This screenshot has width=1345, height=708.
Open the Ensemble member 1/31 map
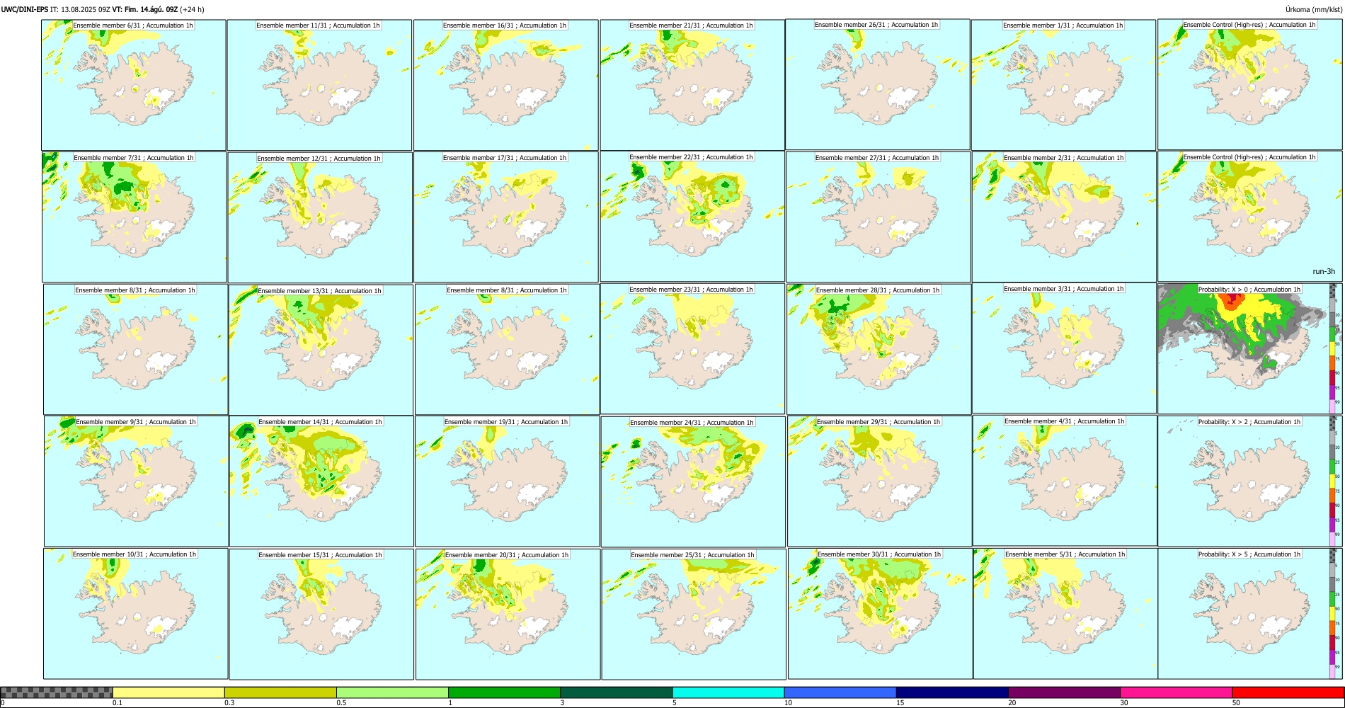pos(1063,84)
